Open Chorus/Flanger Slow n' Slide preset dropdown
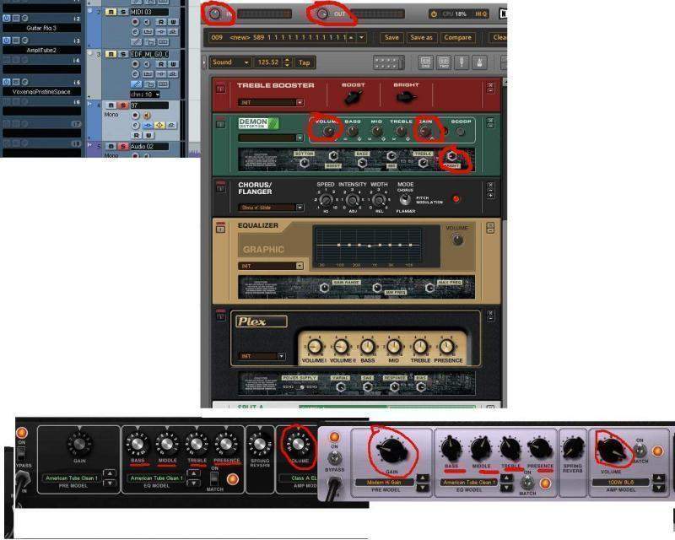675x540 pixels. click(300, 208)
